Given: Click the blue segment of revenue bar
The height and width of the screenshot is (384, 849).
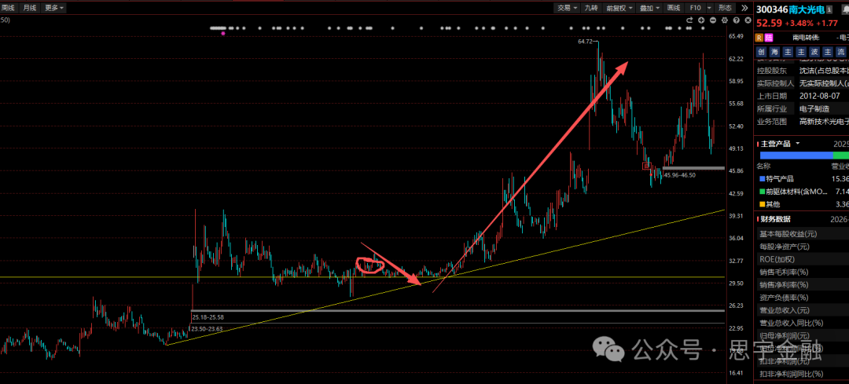Looking at the screenshot, I should click(x=796, y=155).
